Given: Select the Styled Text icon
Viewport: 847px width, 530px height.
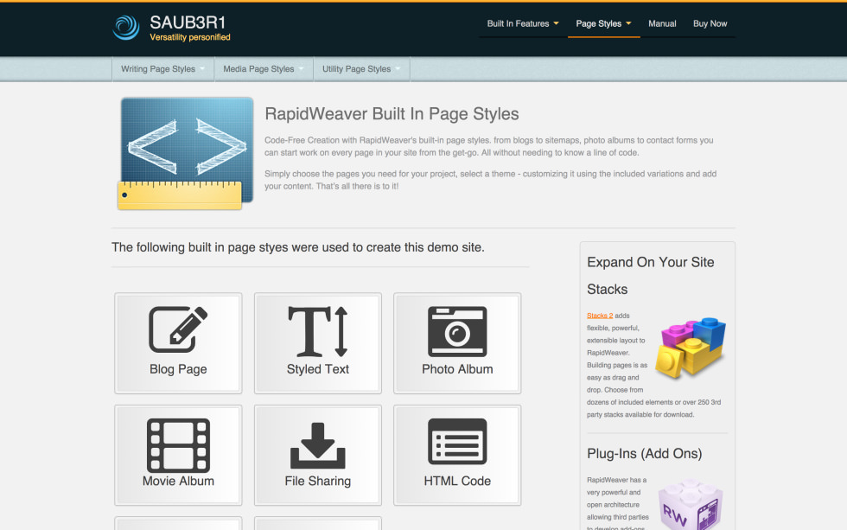Looking at the screenshot, I should [318, 331].
